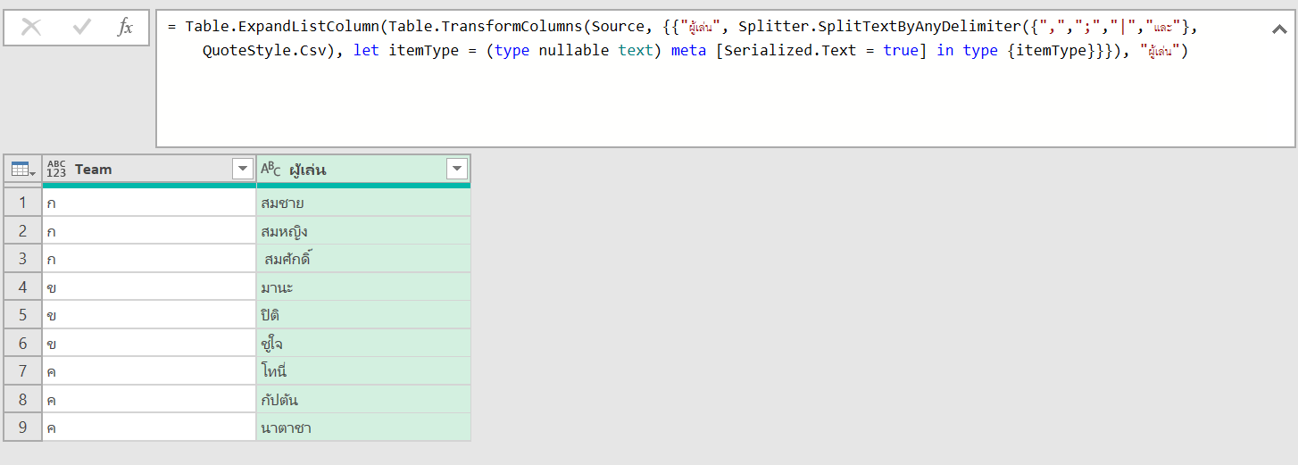This screenshot has width=1298, height=465.
Task: Click the cell containing สมชาย
Action: pos(363,203)
